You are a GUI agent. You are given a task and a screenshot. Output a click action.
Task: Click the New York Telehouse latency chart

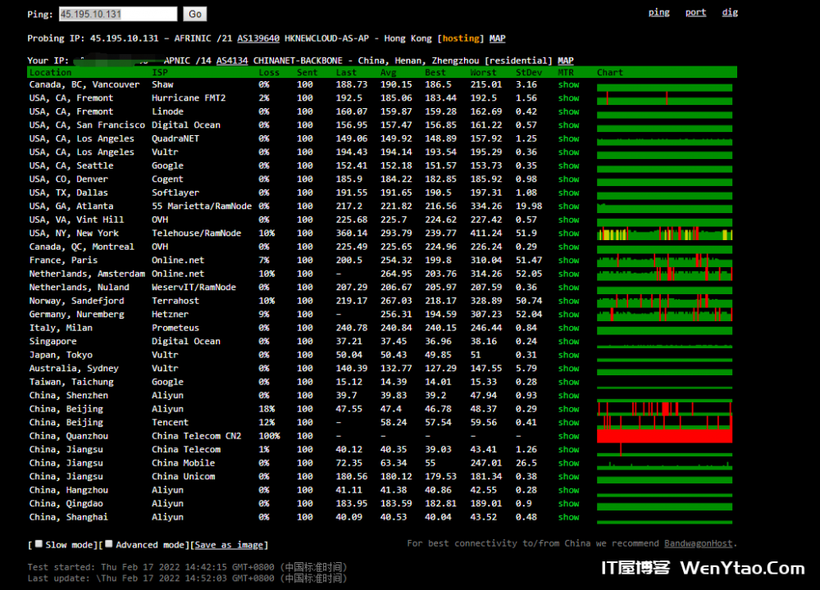[x=664, y=234]
